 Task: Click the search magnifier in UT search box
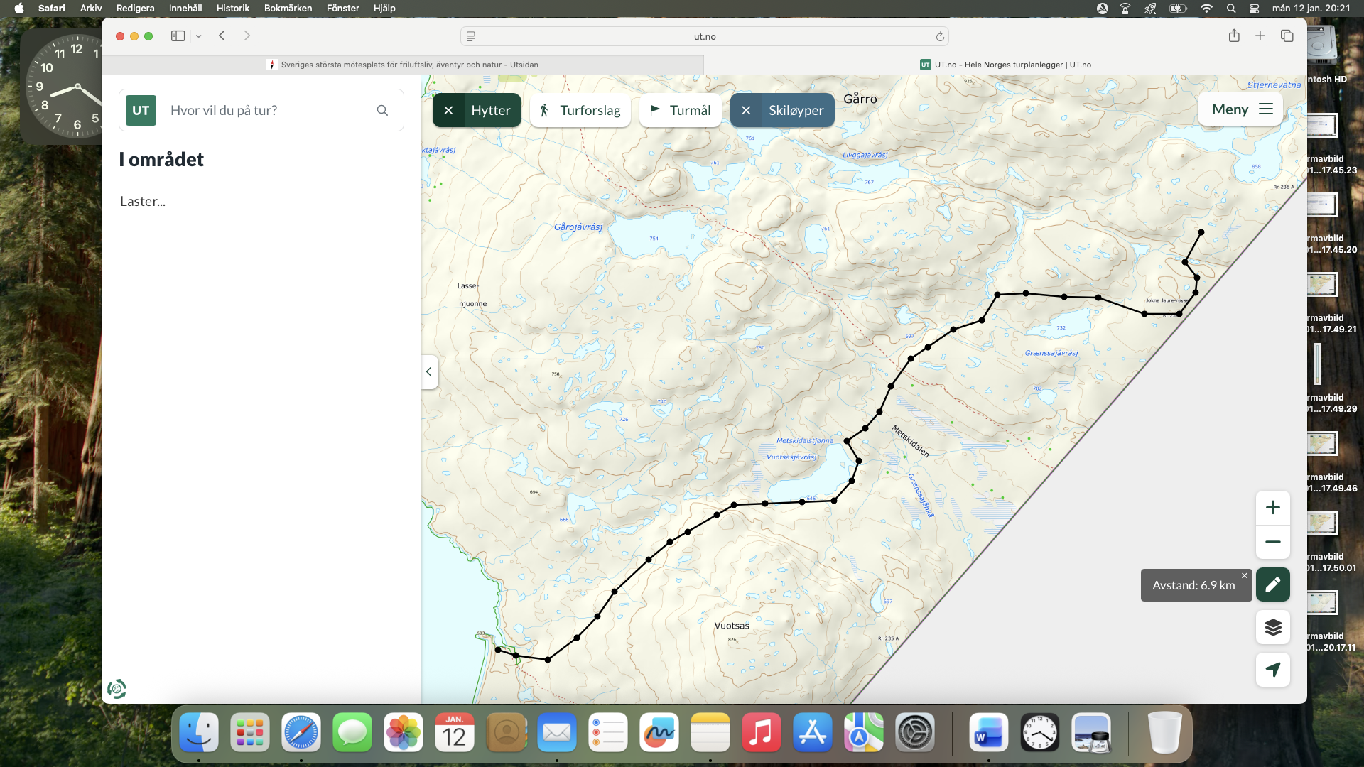tap(382, 110)
